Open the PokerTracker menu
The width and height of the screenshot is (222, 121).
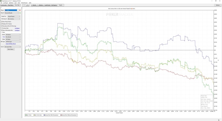[x=24, y=3]
